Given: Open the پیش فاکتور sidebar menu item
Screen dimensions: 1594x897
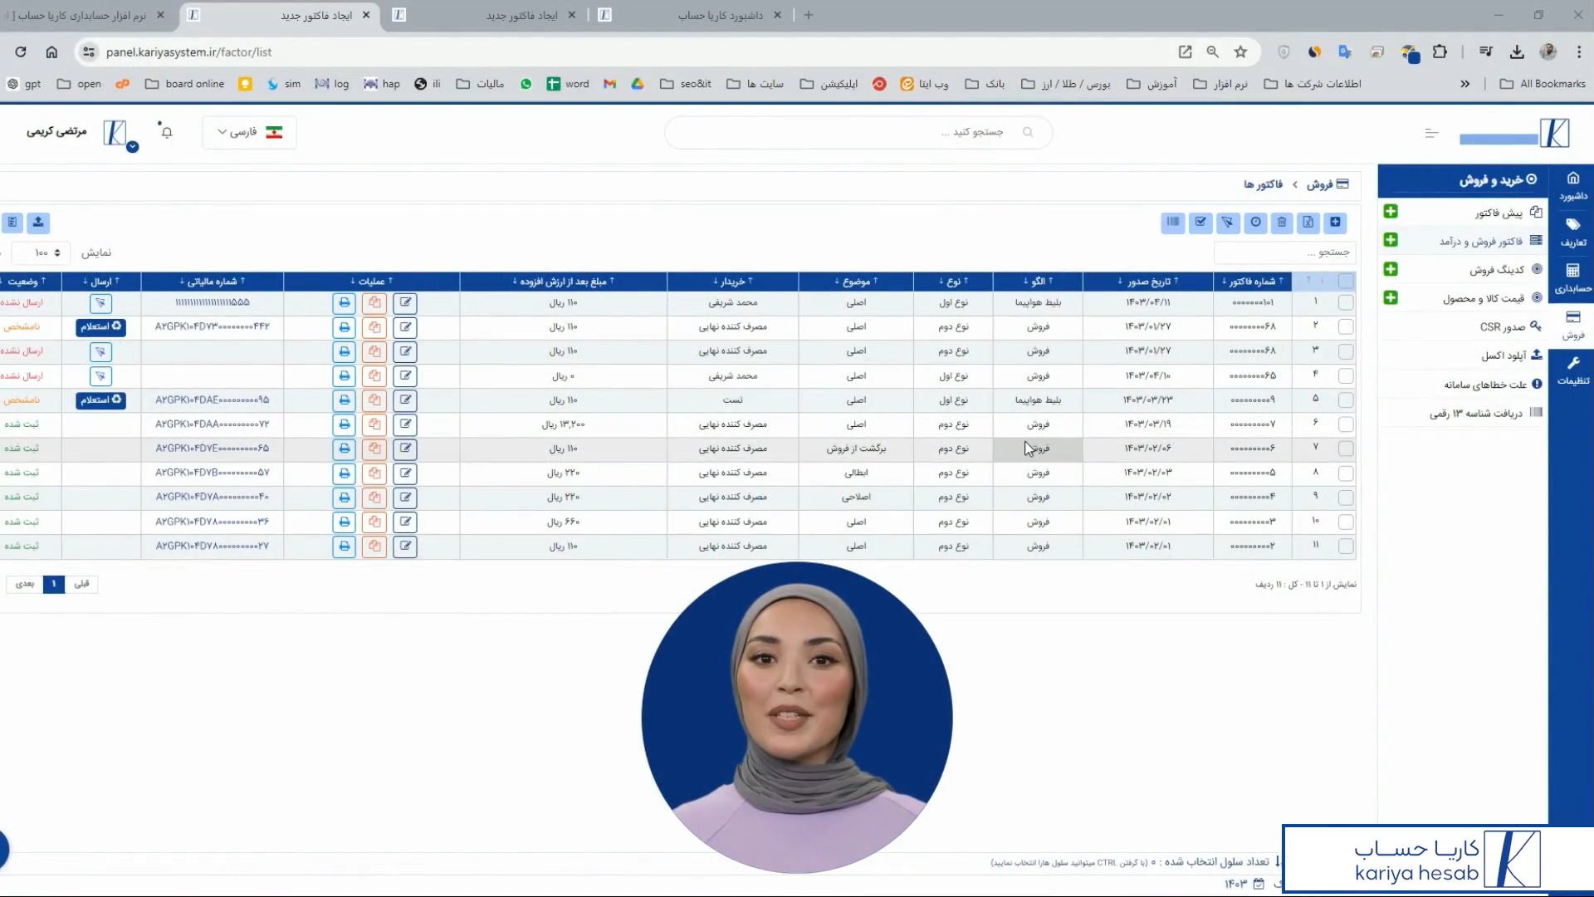Looking at the screenshot, I should tap(1499, 213).
